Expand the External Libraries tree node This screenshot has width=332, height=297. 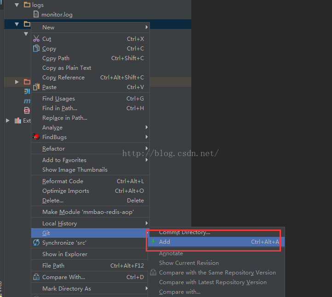click(x=7, y=120)
